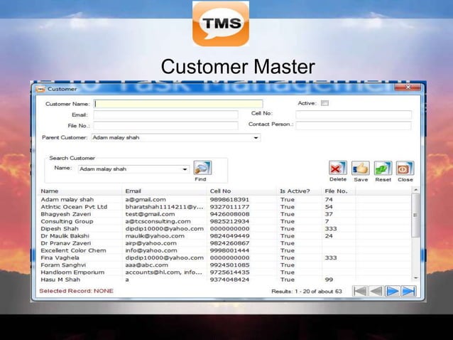Click the customer list scrollbar thumb
Screen dimensions: 453x340
[x=416, y=216]
